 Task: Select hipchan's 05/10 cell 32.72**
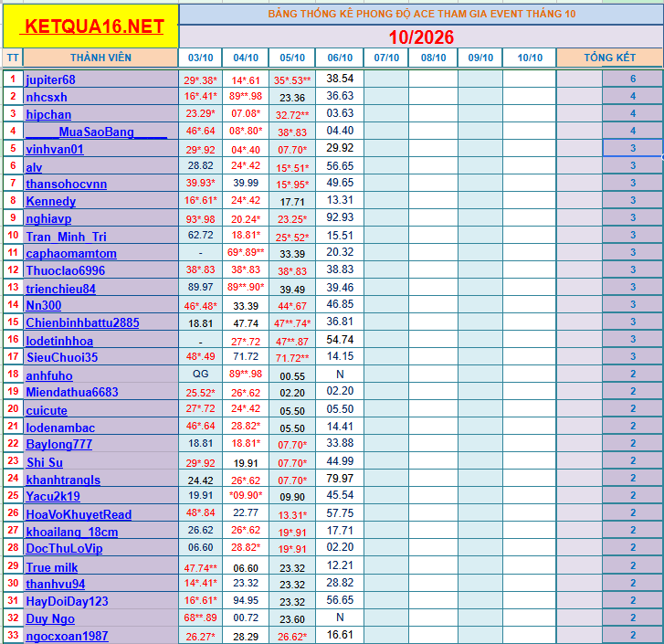pyautogui.click(x=292, y=114)
